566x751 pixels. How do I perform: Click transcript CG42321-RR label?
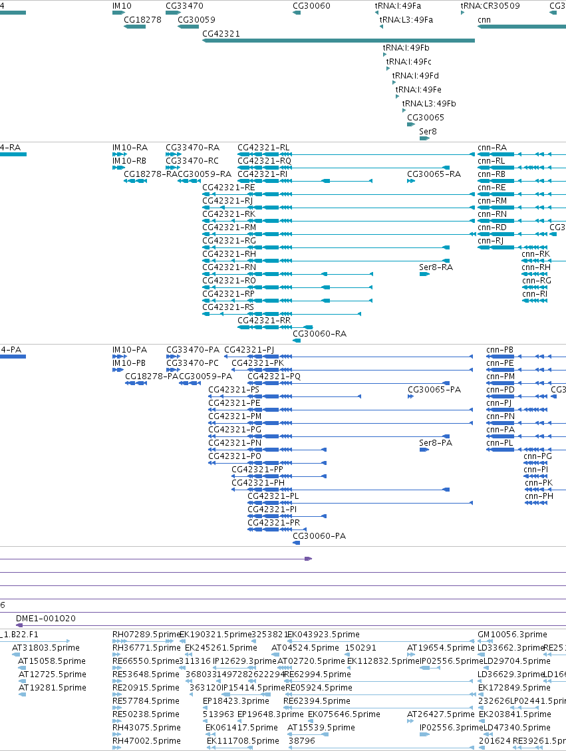coord(264,321)
